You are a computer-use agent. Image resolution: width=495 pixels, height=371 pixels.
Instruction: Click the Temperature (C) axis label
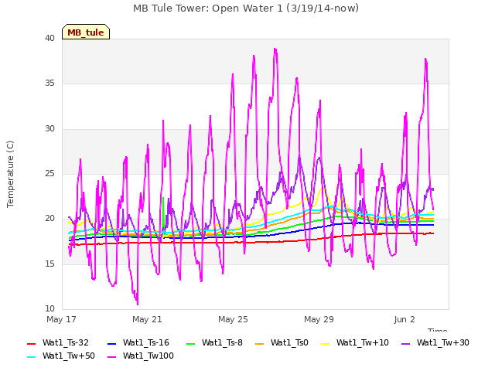coord(10,174)
